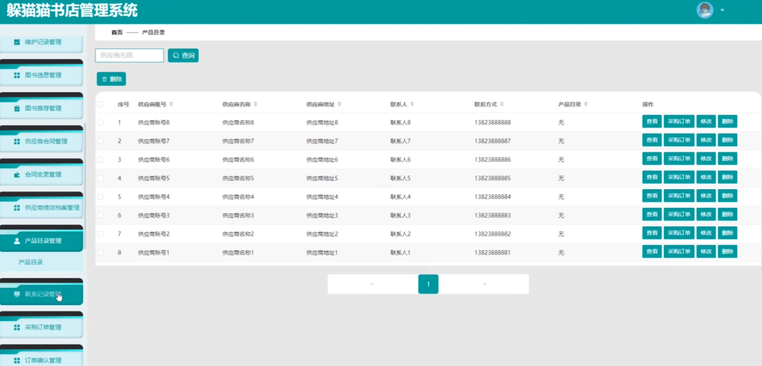Click 修改 for 供应商账号1 row
Screen dimensions: 762x366
point(706,252)
